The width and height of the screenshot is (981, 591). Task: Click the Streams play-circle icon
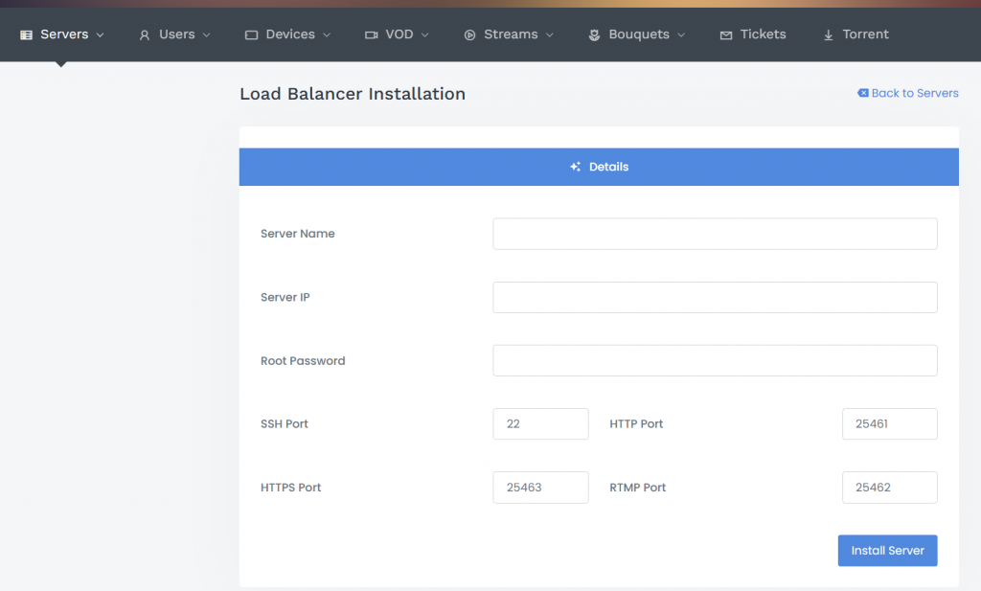click(470, 34)
